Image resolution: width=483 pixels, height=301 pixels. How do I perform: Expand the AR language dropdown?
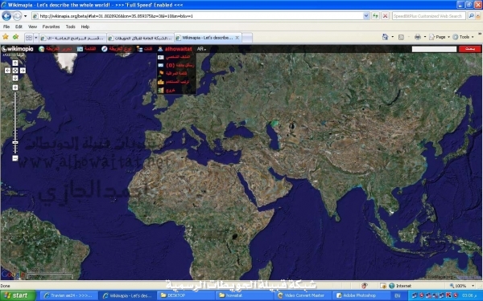[201, 49]
